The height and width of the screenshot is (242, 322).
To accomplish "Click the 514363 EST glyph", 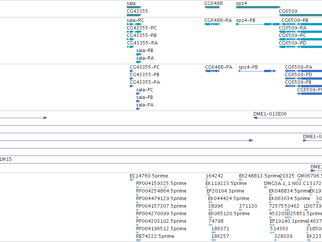I will [x=272, y=233].
